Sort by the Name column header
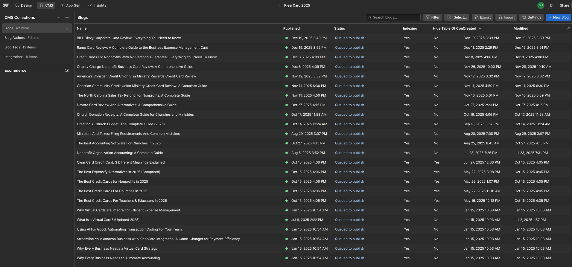This screenshot has width=572, height=267. (x=82, y=28)
